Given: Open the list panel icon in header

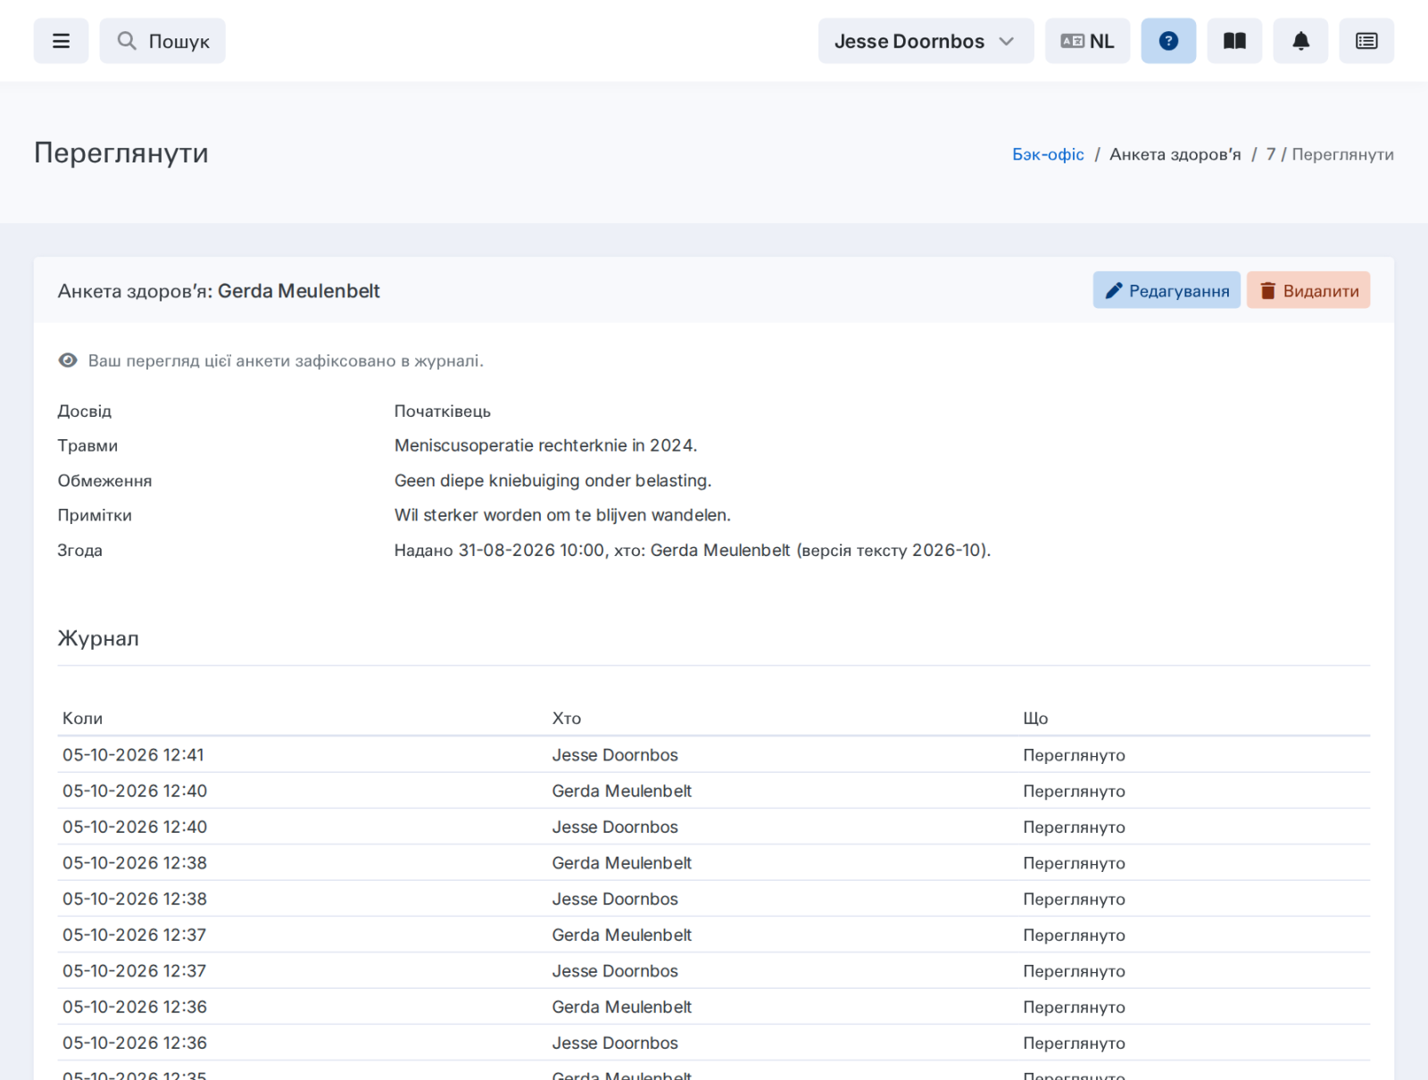Looking at the screenshot, I should pyautogui.click(x=1366, y=41).
